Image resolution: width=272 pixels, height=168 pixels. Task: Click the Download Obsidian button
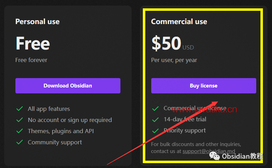pos(68,86)
